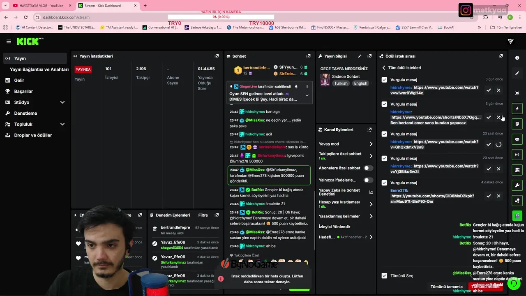Image resolution: width=526 pixels, height=296 pixels.
Task: Expand the Stüdyo sidebar section
Action: click(62, 102)
